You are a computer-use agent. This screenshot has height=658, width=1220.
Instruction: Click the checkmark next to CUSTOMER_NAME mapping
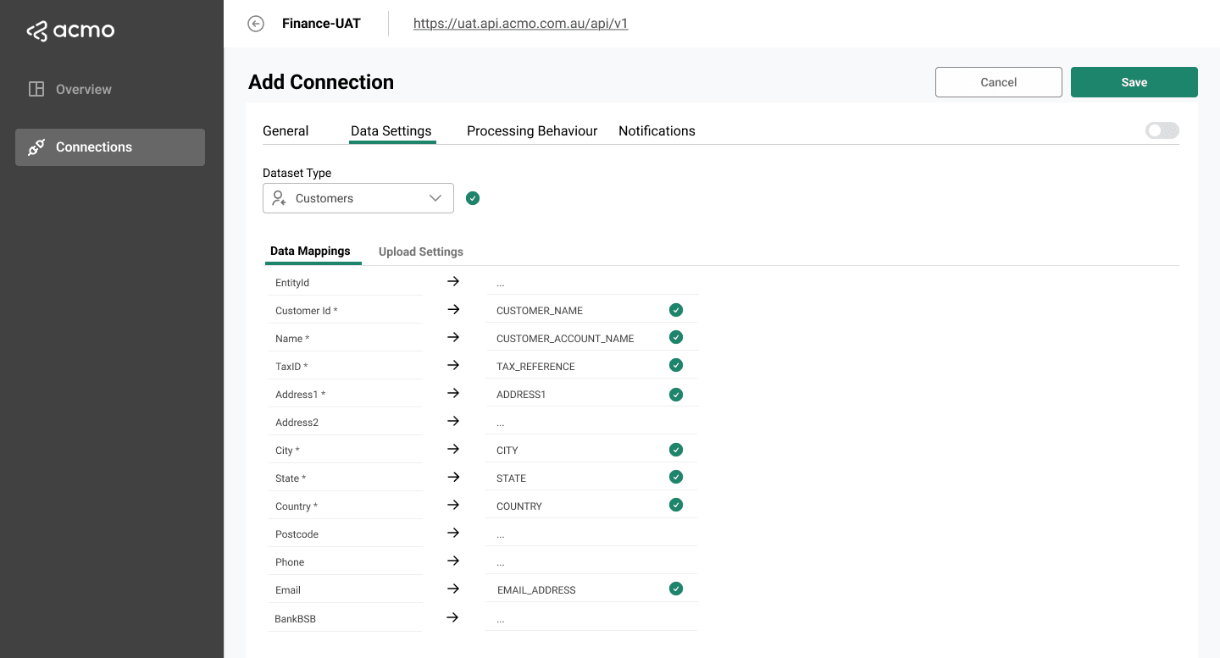[676, 309]
